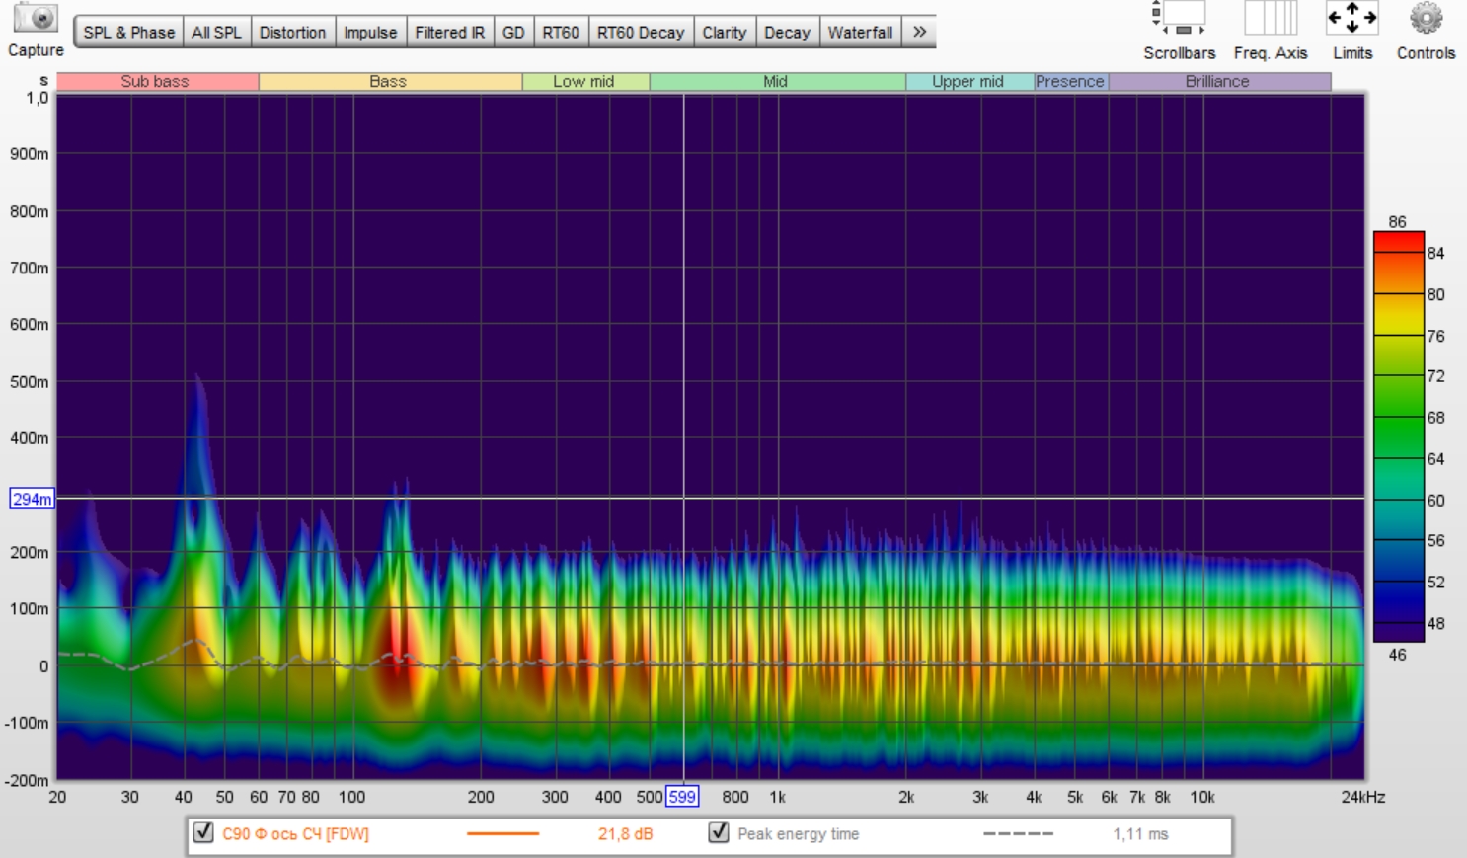Screen dimensions: 1467x858
Task: Click the Presence band label
Action: 1071,82
